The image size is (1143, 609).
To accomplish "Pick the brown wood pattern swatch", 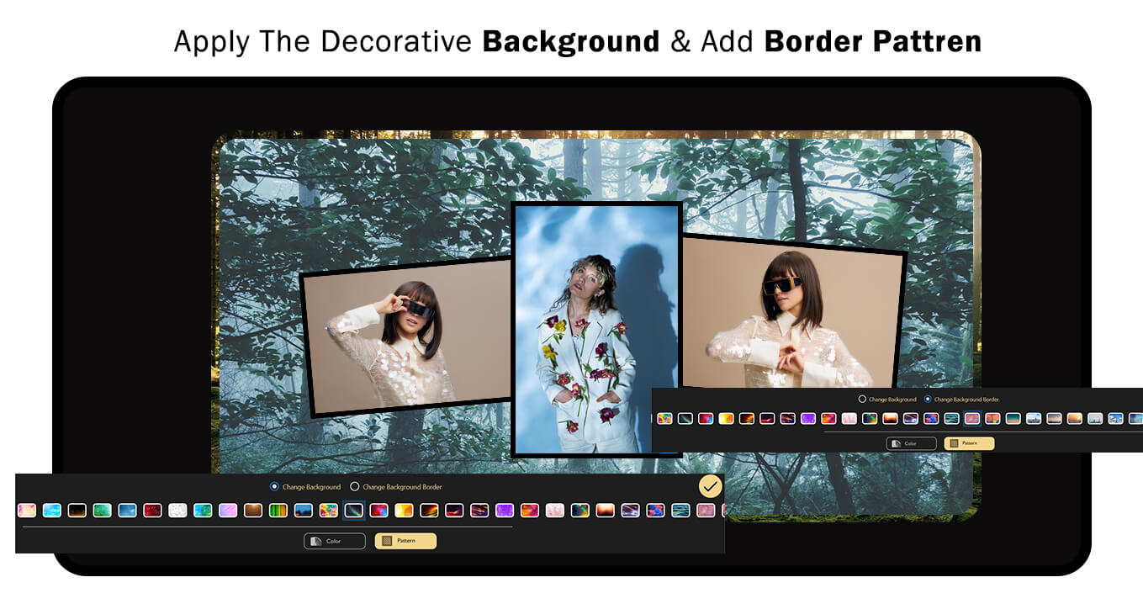I will click(253, 511).
